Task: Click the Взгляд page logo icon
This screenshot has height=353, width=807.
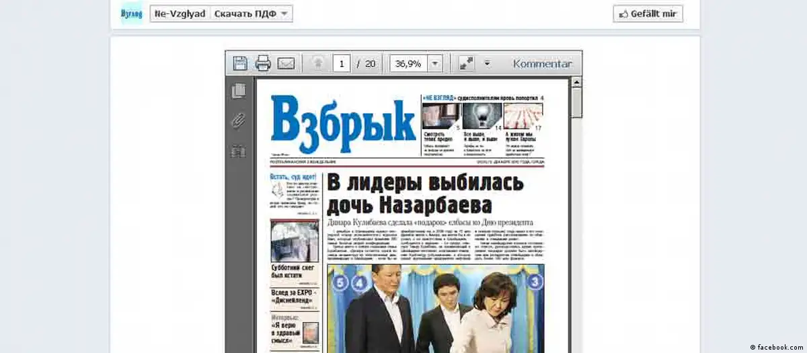Action: 131,13
